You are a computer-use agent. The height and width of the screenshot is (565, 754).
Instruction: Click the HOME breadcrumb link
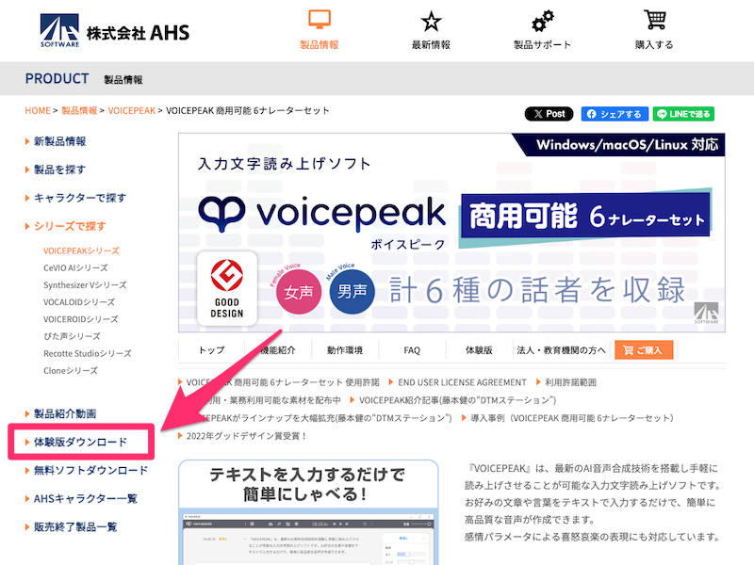coord(38,110)
